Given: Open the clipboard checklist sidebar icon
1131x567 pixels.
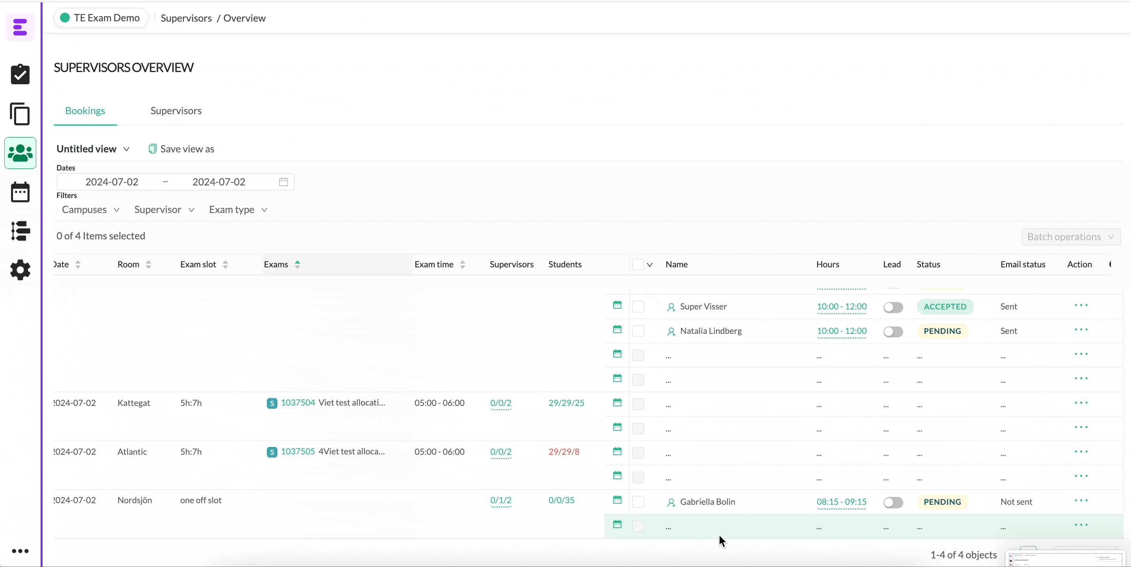Looking at the screenshot, I should click(x=20, y=74).
